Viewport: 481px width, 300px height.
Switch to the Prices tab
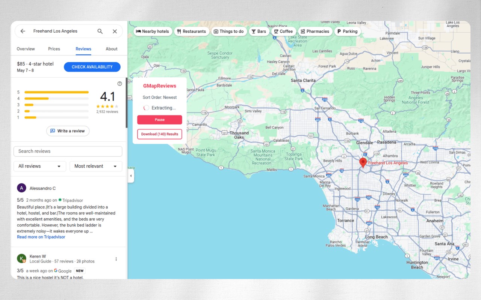click(54, 49)
